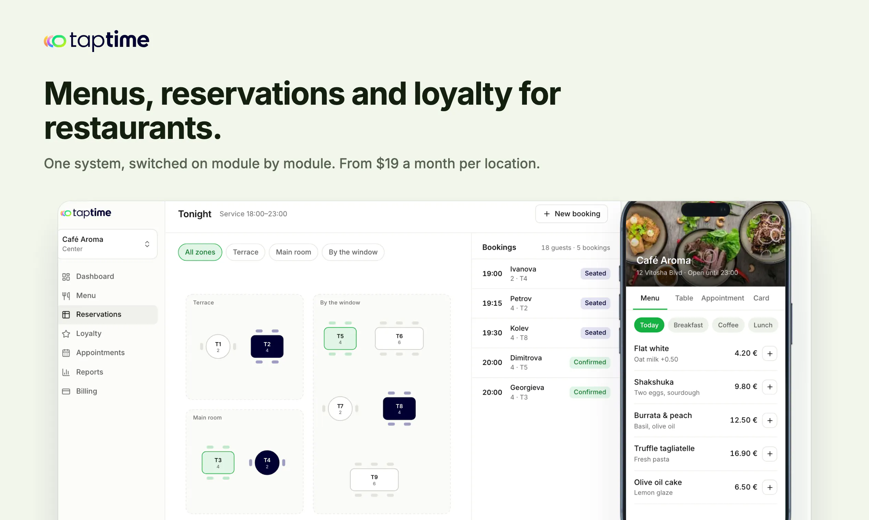The image size is (869, 520).
Task: Expand the Café Aroma location selector
Action: 107,244
